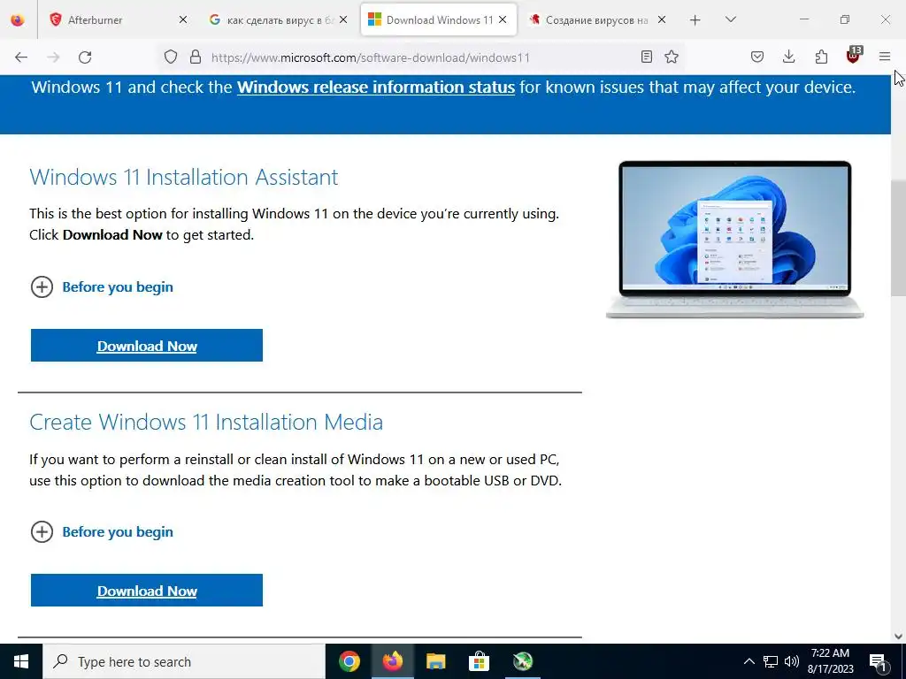Switch to the Afterburner tab

[x=119, y=19]
